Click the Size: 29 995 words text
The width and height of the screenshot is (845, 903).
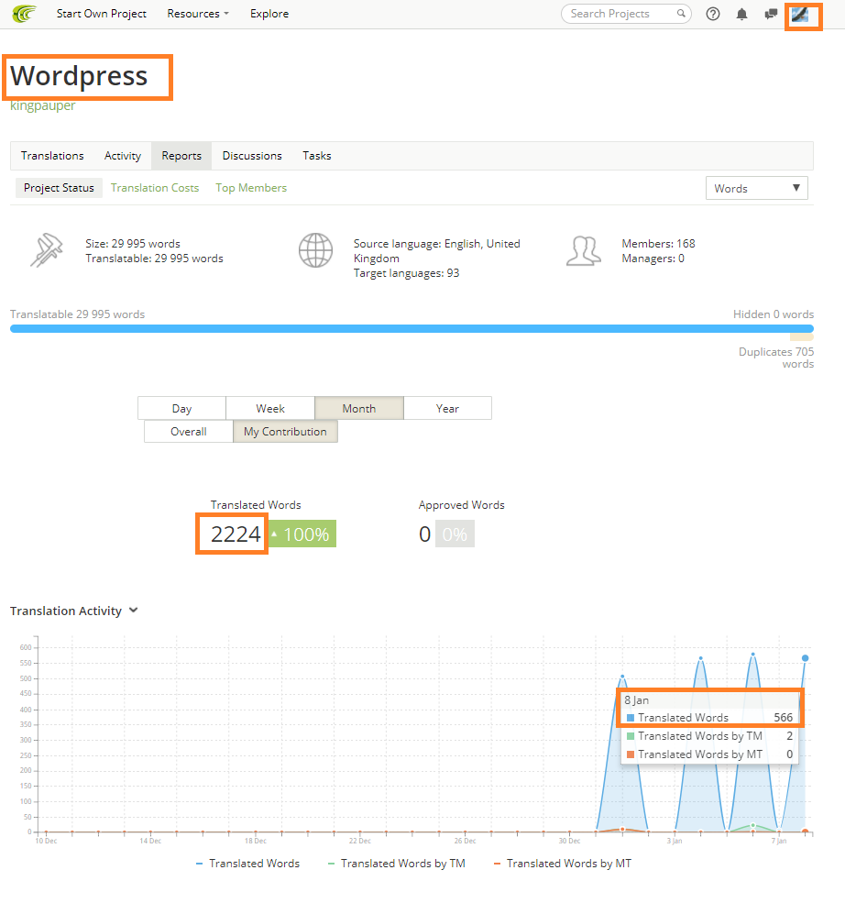click(132, 244)
